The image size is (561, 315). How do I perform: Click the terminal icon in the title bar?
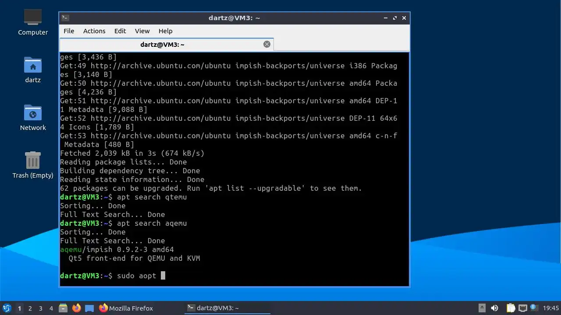[x=65, y=18]
